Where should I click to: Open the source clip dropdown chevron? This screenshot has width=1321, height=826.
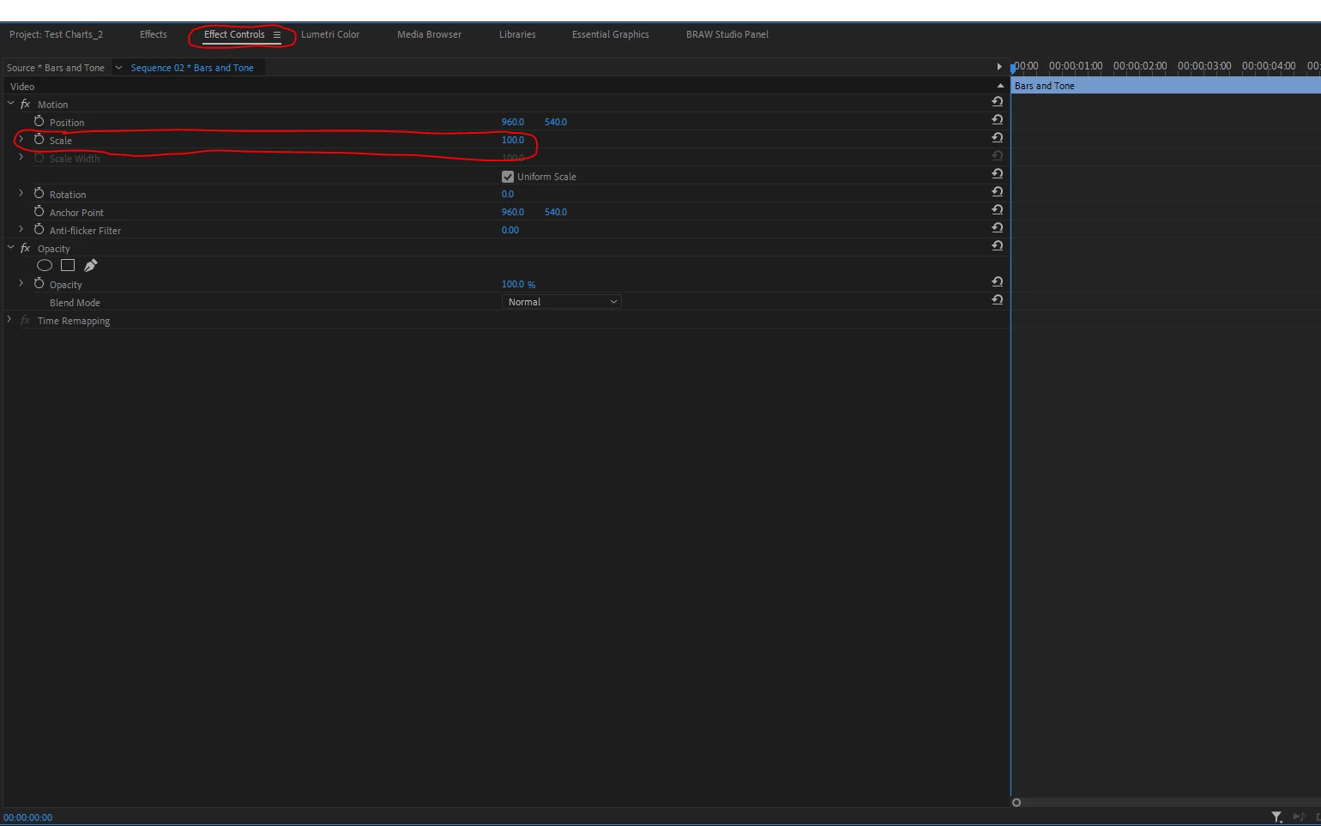(x=118, y=68)
